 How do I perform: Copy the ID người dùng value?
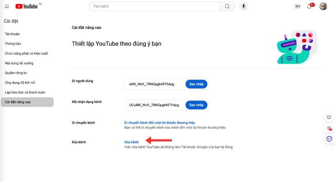[x=196, y=84]
